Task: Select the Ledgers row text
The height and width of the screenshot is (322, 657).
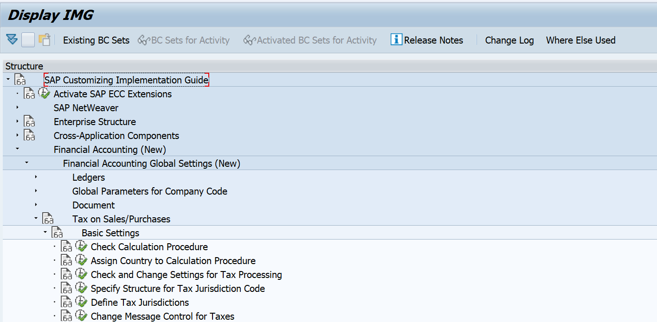Action: click(x=89, y=177)
